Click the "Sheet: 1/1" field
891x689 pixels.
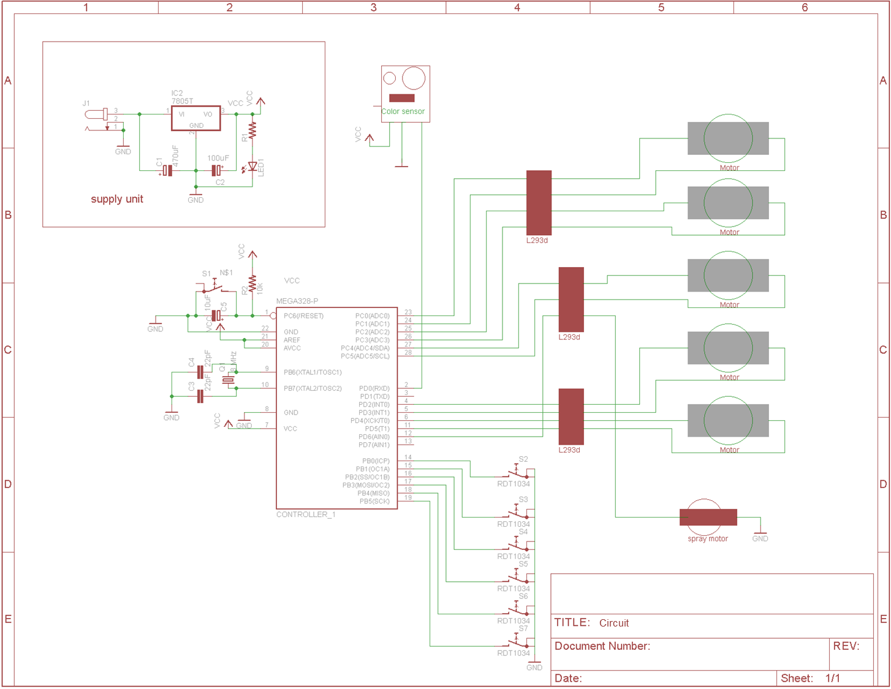pos(825,678)
